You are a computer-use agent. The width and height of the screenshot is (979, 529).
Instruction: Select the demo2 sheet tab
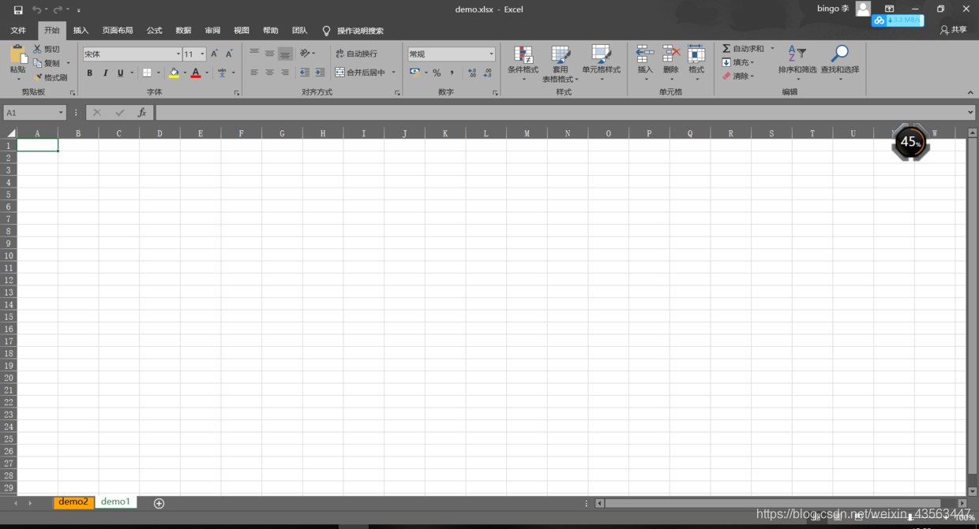(73, 502)
